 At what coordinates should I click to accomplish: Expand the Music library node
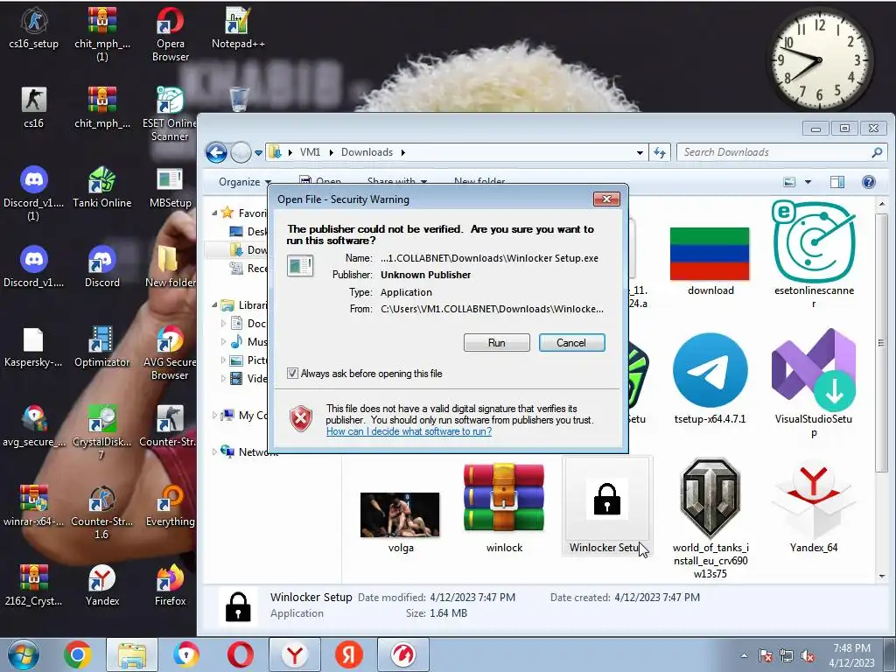[x=223, y=342]
